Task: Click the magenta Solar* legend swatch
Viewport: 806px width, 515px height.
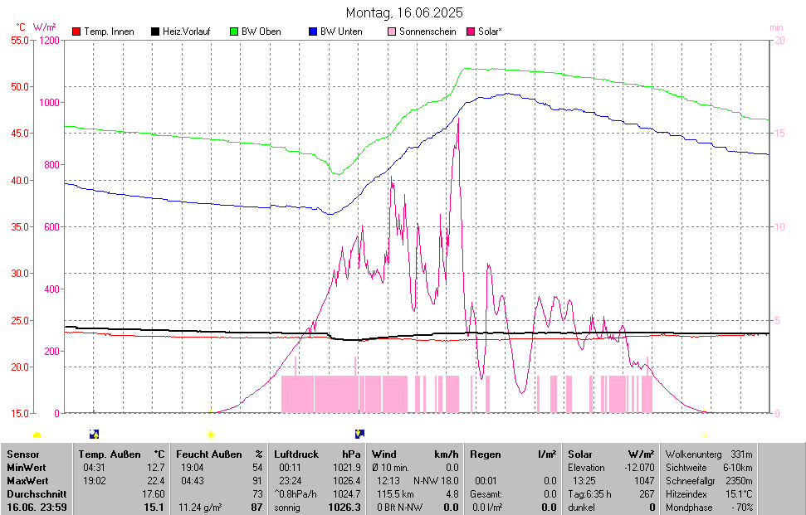Action: click(x=471, y=32)
